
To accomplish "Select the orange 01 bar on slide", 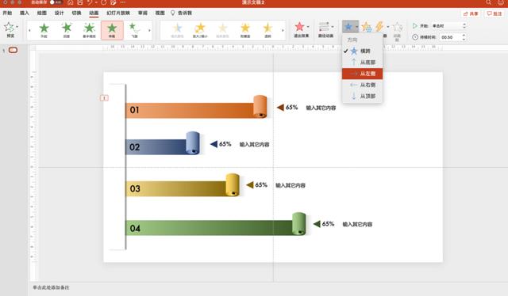I will coord(189,110).
